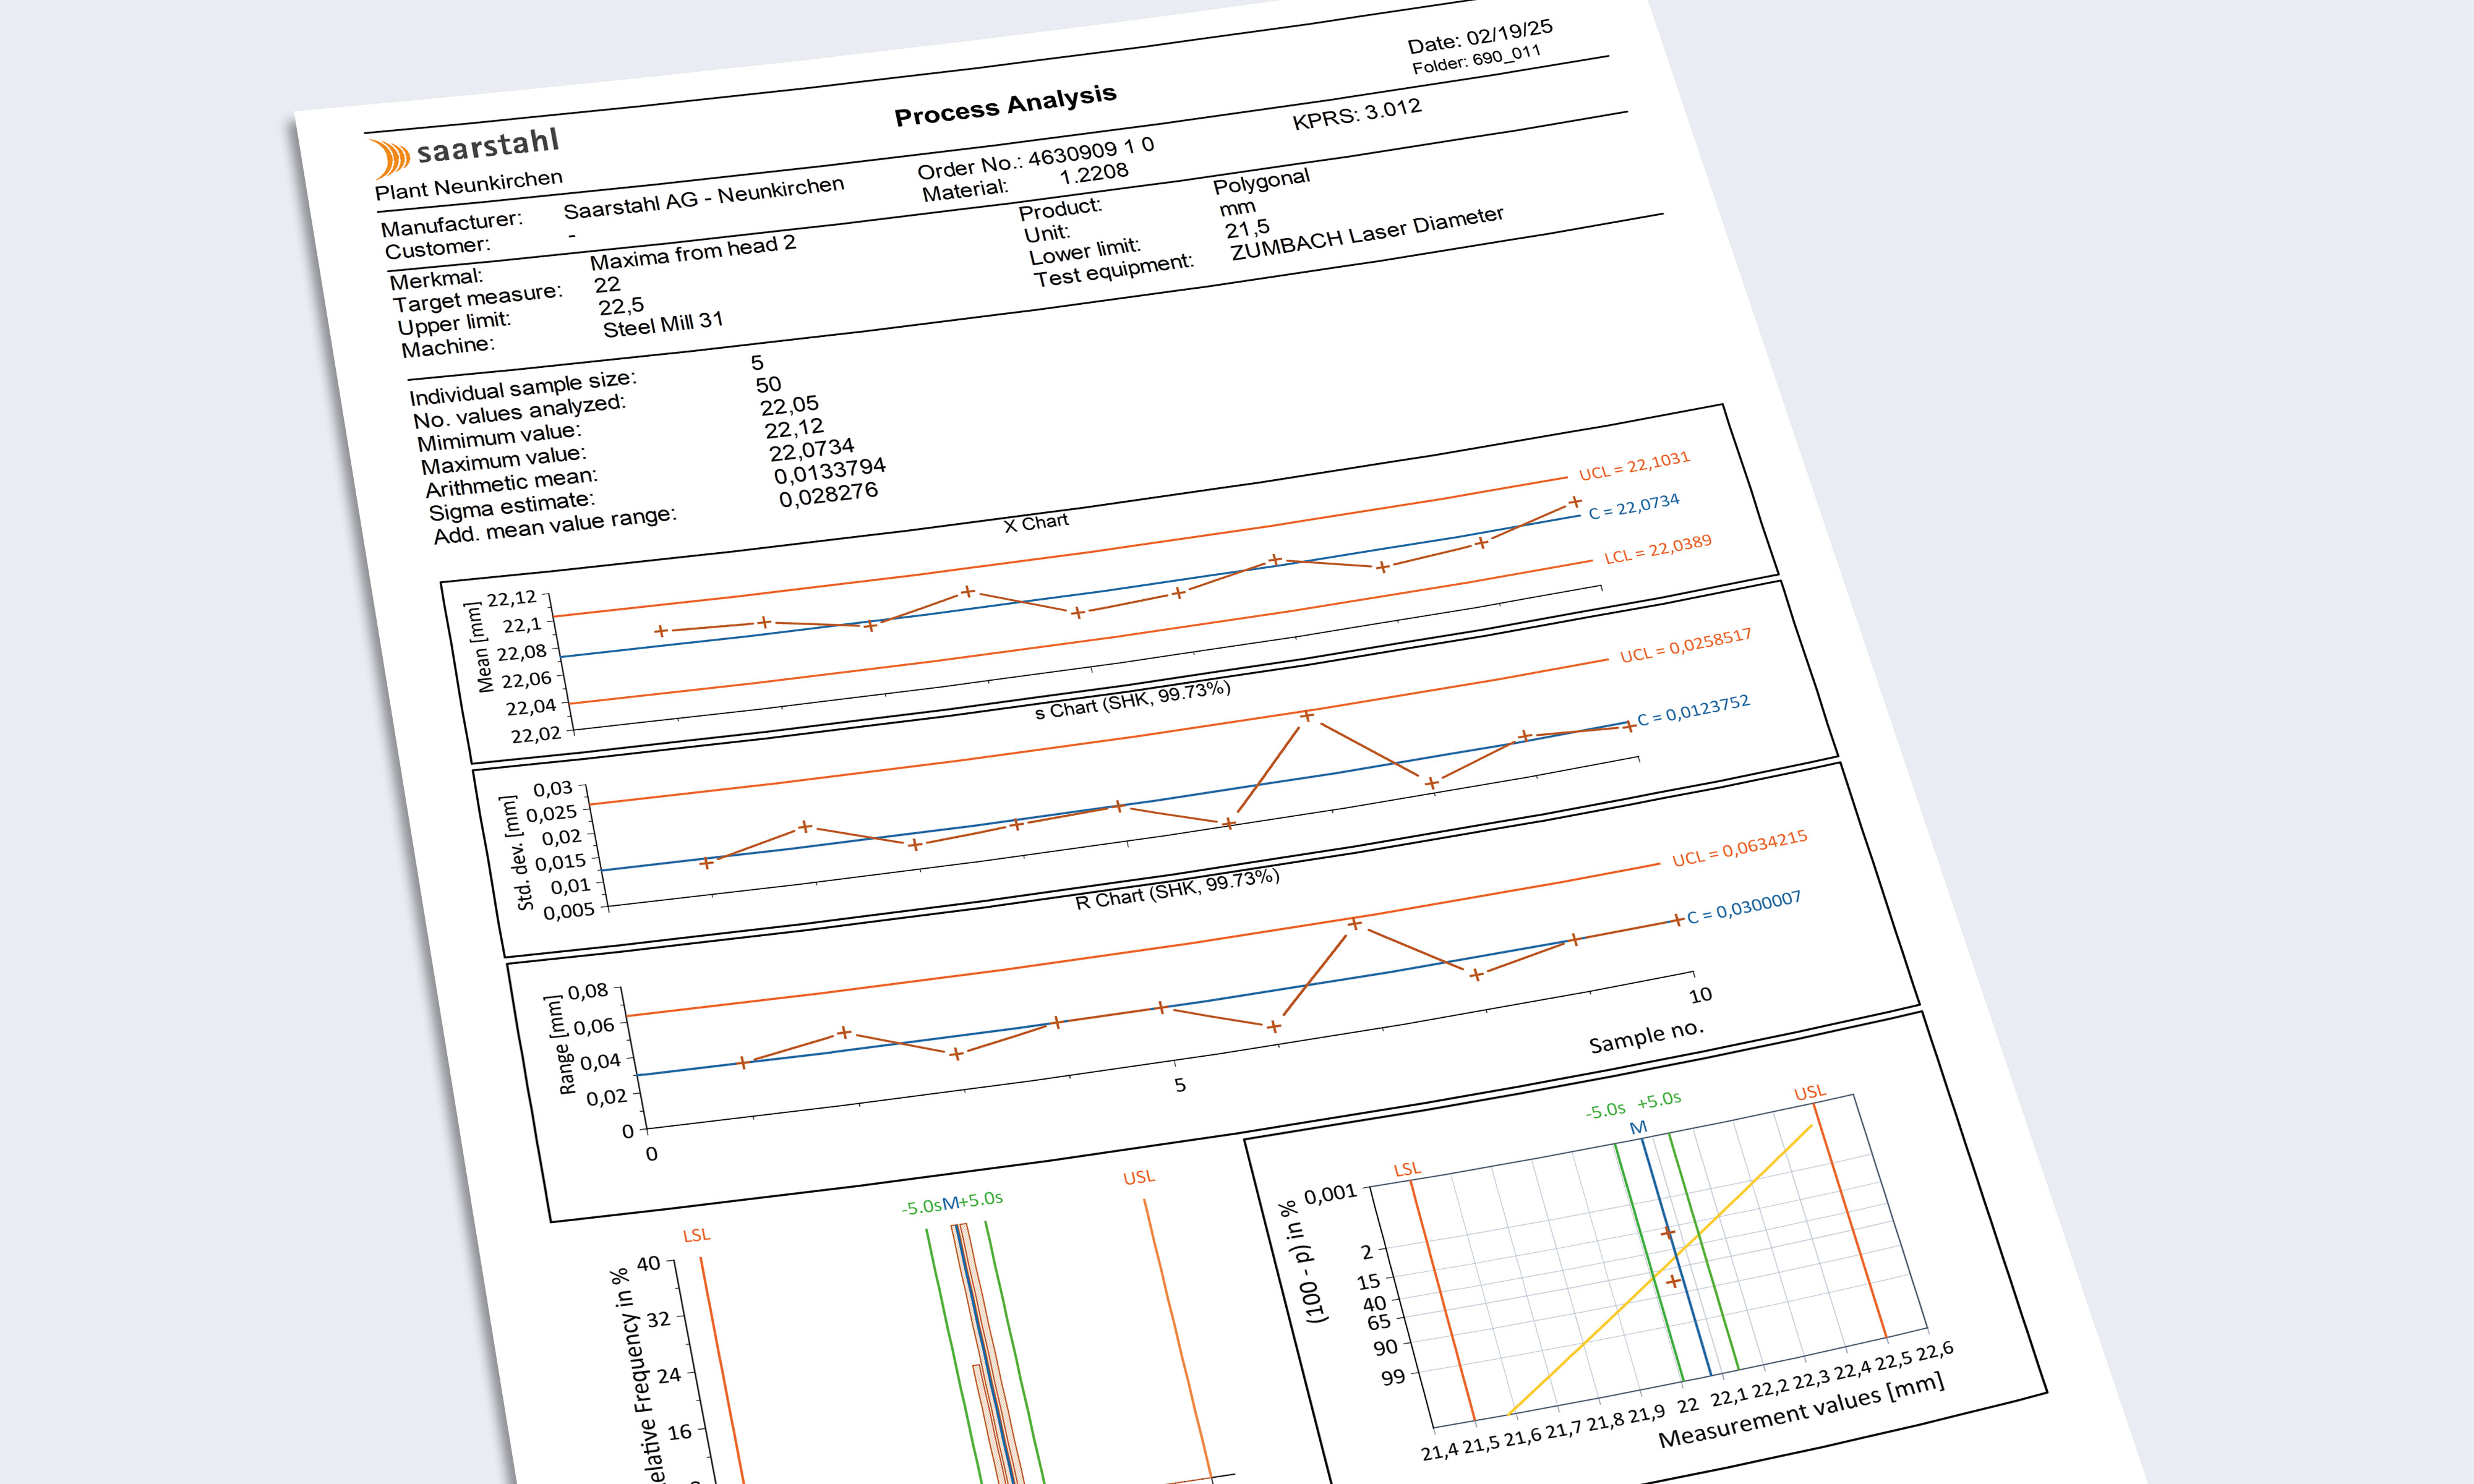
Task: Click the Upper limit value '22,5'
Action: [621, 307]
